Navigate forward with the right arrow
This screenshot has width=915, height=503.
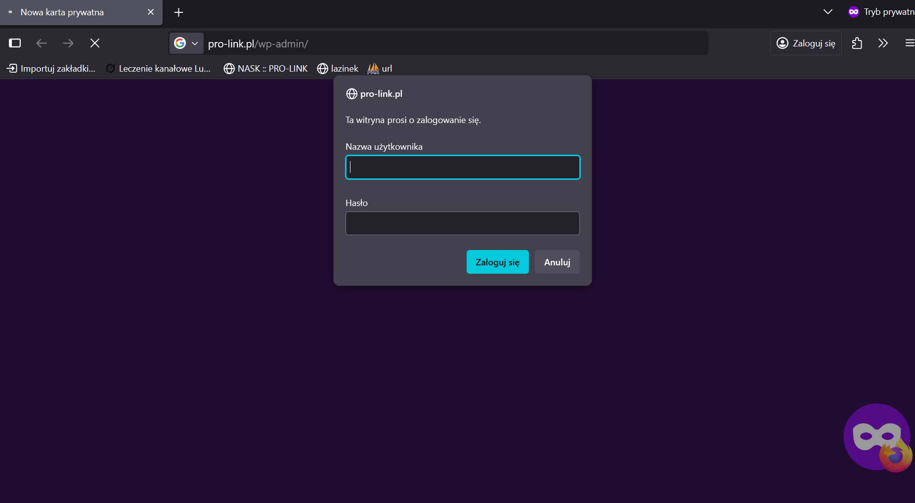[68, 43]
